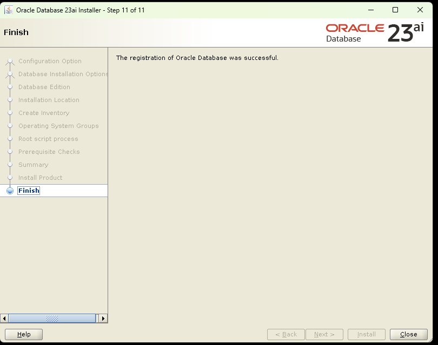Click the Configuration Option step circle icon
438x345 pixels.
pos(10,61)
